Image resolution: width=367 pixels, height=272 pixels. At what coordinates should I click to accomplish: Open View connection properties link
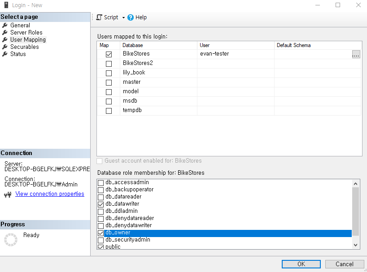(x=50, y=194)
